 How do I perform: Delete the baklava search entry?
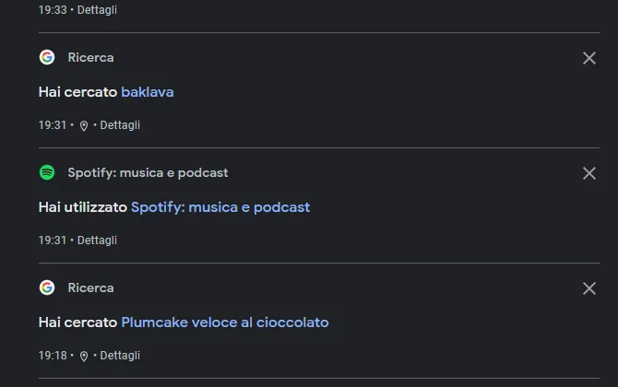tap(589, 58)
